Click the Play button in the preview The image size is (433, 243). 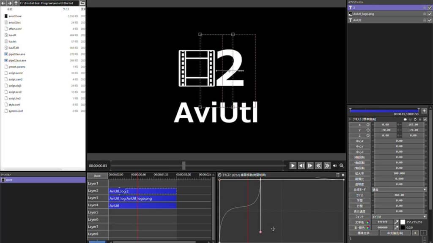(293, 165)
